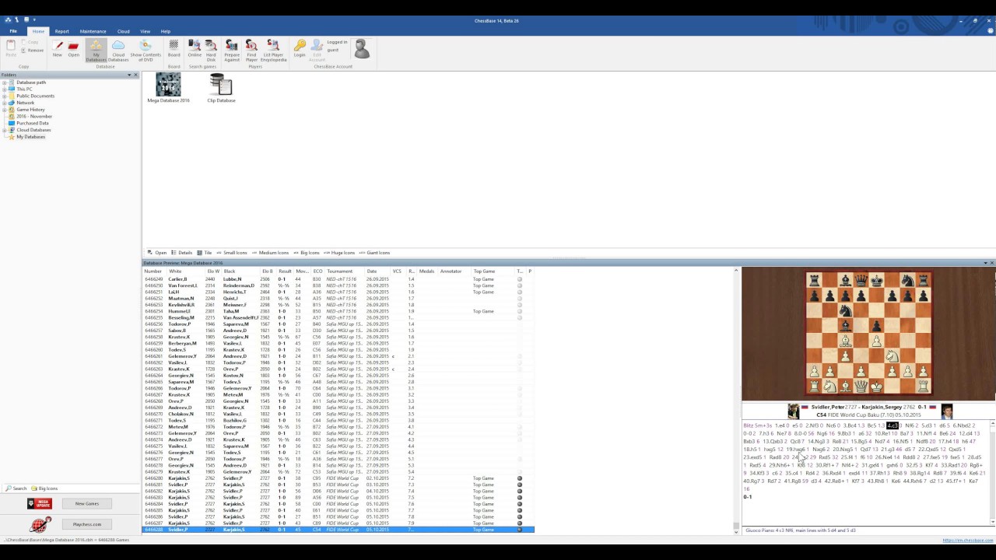The image size is (996, 560).
Task: Expand the This PC tree node
Action: [4, 89]
